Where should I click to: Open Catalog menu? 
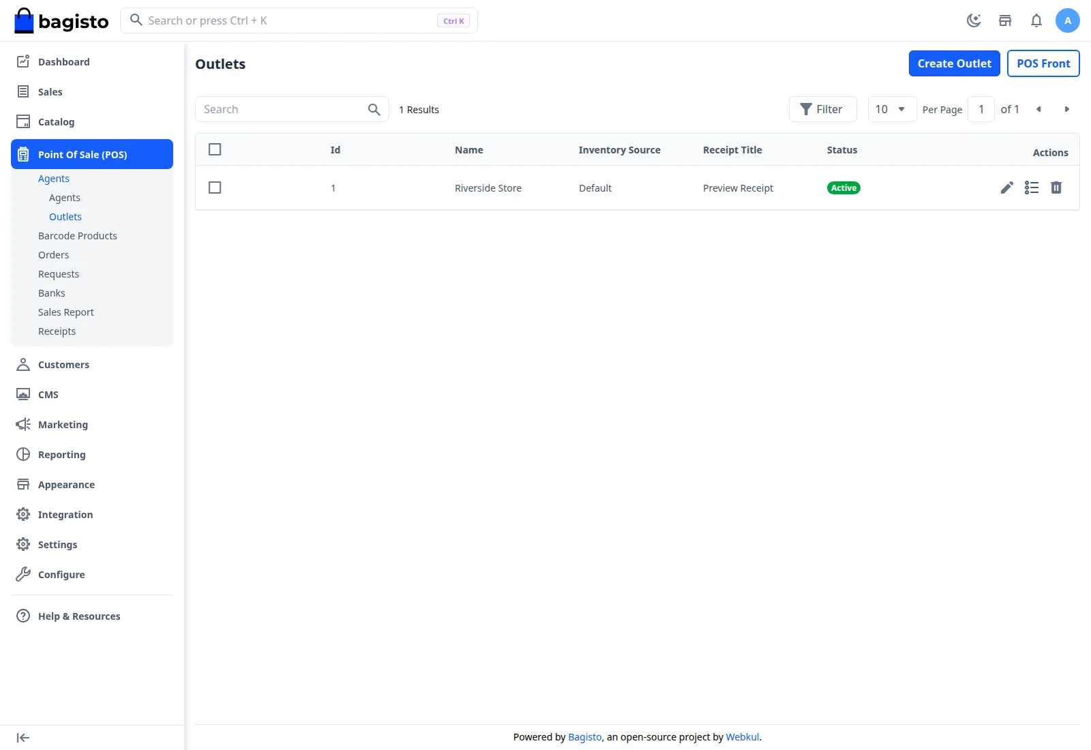92,121
